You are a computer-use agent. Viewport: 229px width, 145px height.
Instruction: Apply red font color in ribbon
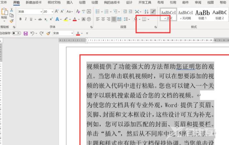75,19
